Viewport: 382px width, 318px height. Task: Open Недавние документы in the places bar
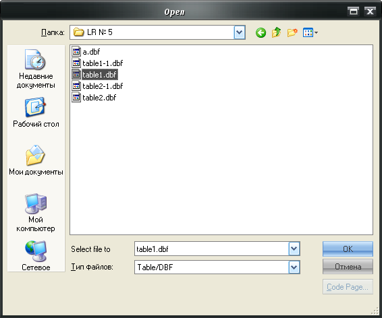point(36,69)
